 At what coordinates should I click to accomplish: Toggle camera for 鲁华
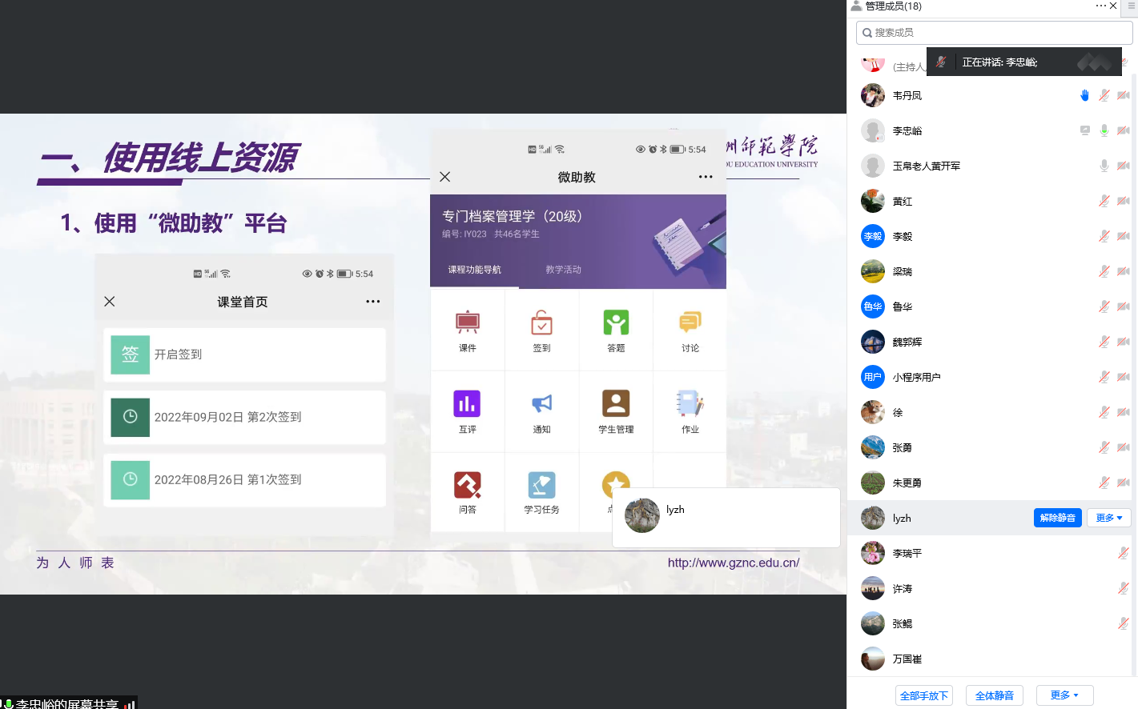coord(1124,306)
